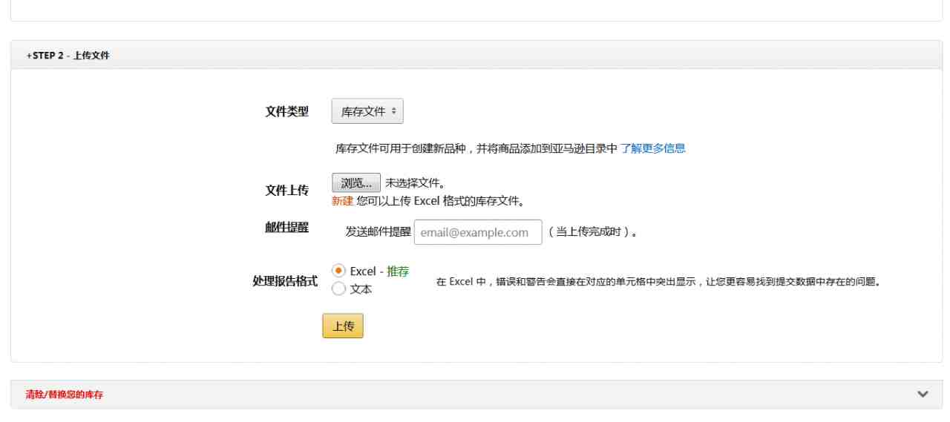Click the 文件上传 label
The image size is (950, 422).
pyautogui.click(x=287, y=191)
